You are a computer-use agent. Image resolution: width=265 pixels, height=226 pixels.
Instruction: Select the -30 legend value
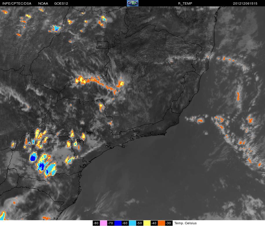tap(169, 223)
